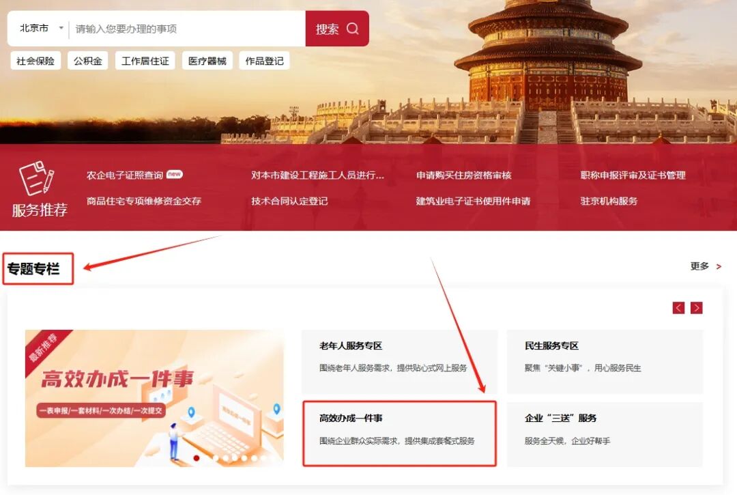Image resolution: width=737 pixels, height=495 pixels.
Task: Select the first red carousel dot
Action: (x=197, y=458)
